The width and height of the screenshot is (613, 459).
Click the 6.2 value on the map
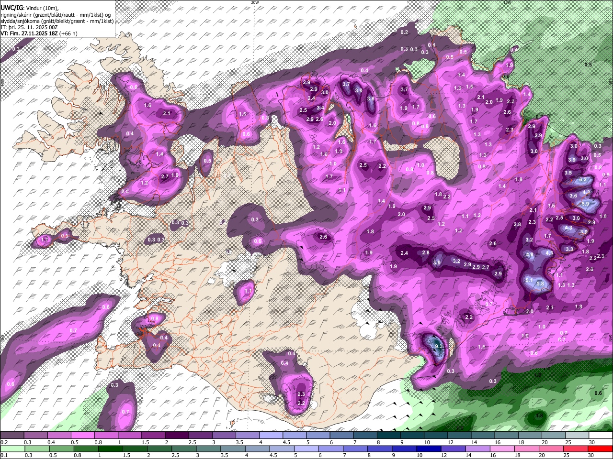tap(583, 180)
